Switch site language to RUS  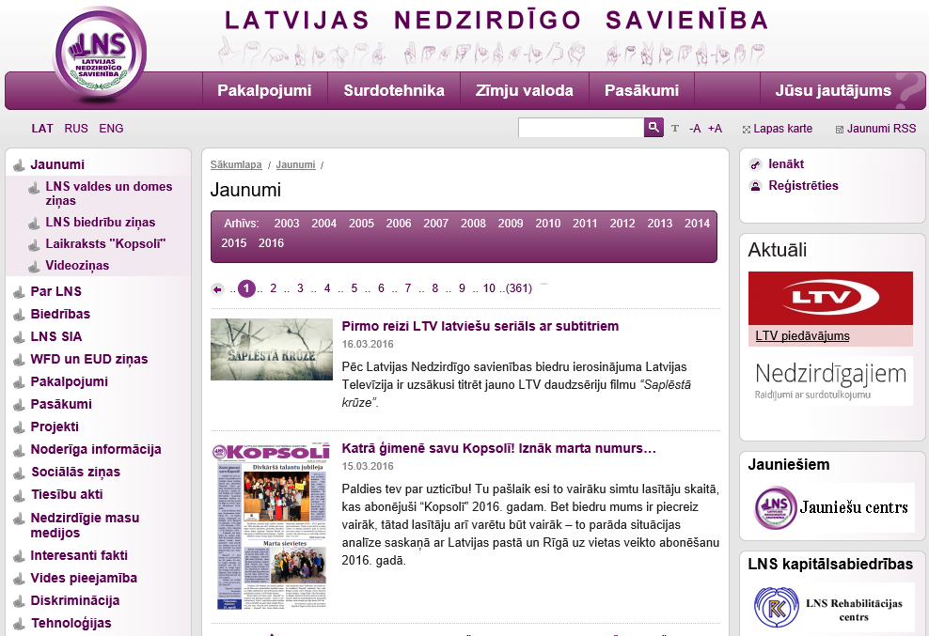(76, 129)
